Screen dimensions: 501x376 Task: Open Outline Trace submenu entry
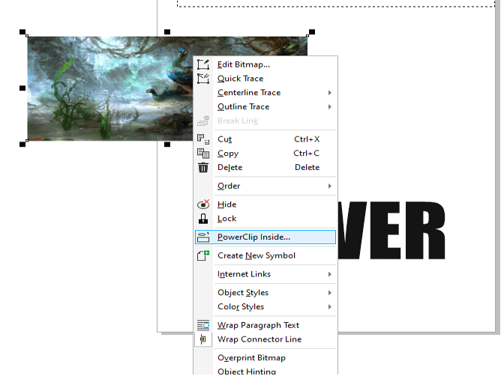265,106
